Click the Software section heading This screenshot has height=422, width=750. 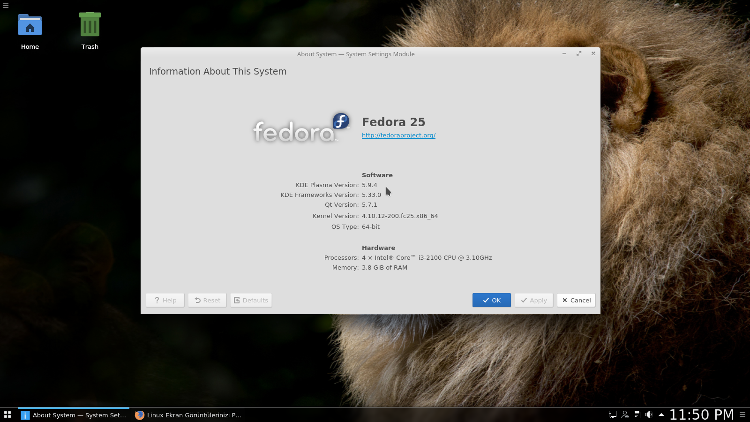pyautogui.click(x=377, y=175)
